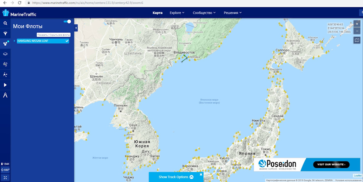Click the Находка port label
The width and height of the screenshot is (363, 182).
[x=194, y=57]
